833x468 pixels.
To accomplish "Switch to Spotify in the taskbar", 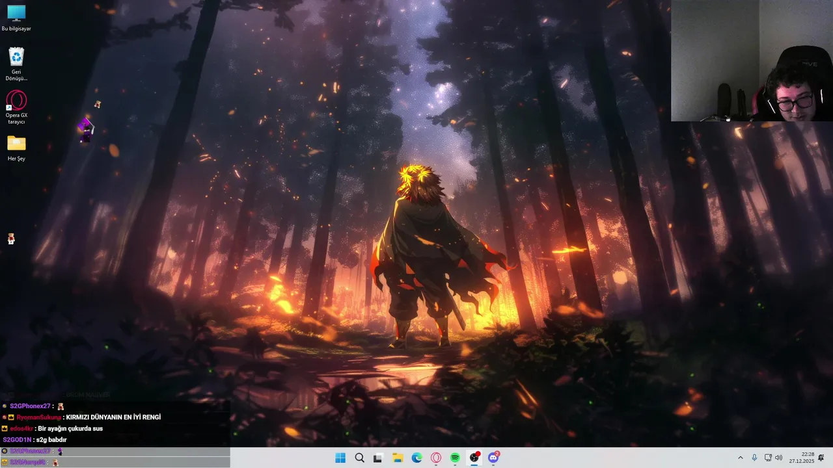I will tap(455, 458).
